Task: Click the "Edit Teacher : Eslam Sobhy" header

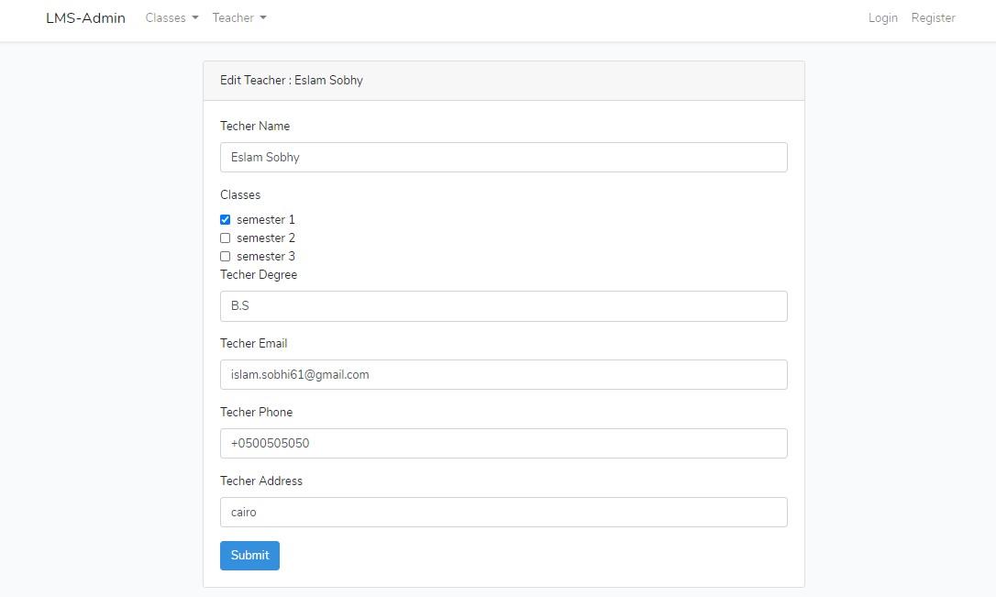Action: click(x=291, y=80)
